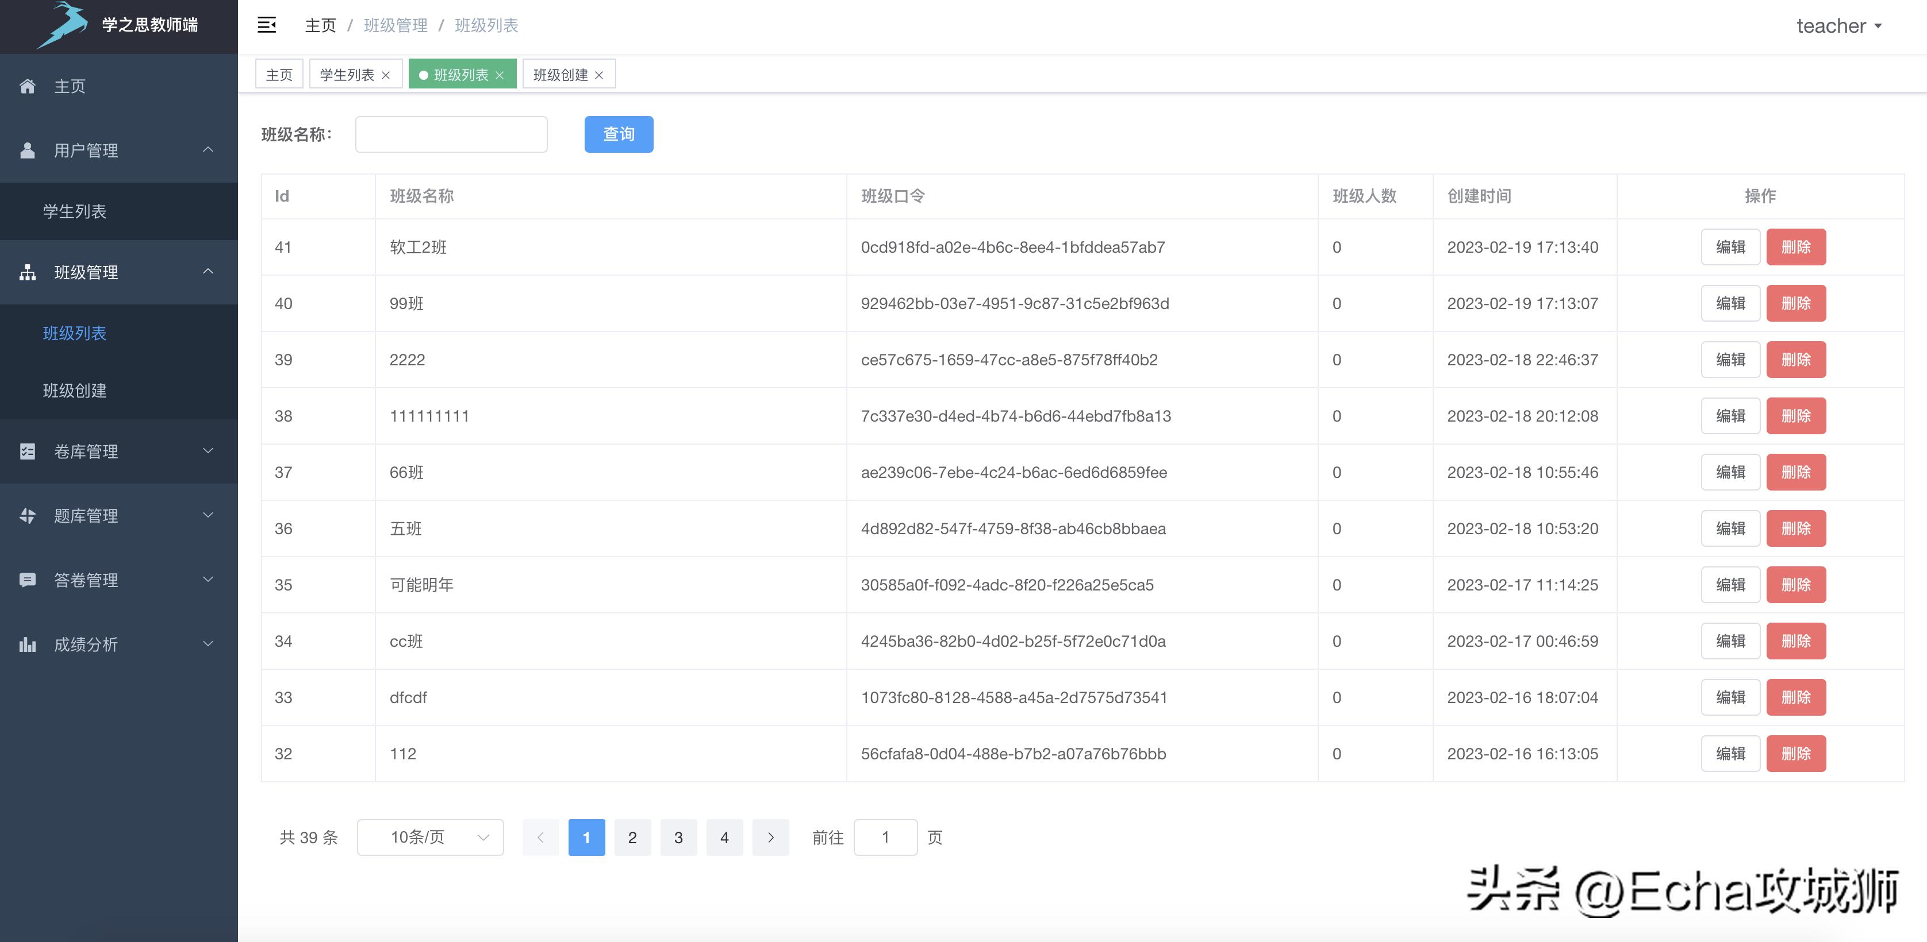Click the 用户管理 person icon
Viewport: 1927px width, 942px height.
pos(28,150)
